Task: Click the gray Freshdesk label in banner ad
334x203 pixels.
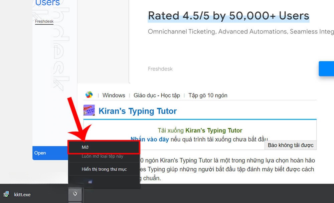Action: tap(160, 69)
